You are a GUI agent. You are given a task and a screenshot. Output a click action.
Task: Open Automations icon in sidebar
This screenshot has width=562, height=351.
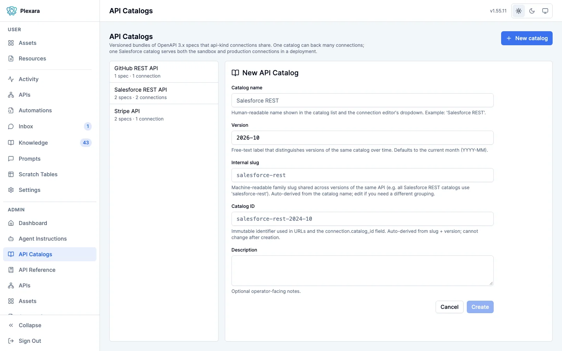(x=11, y=110)
